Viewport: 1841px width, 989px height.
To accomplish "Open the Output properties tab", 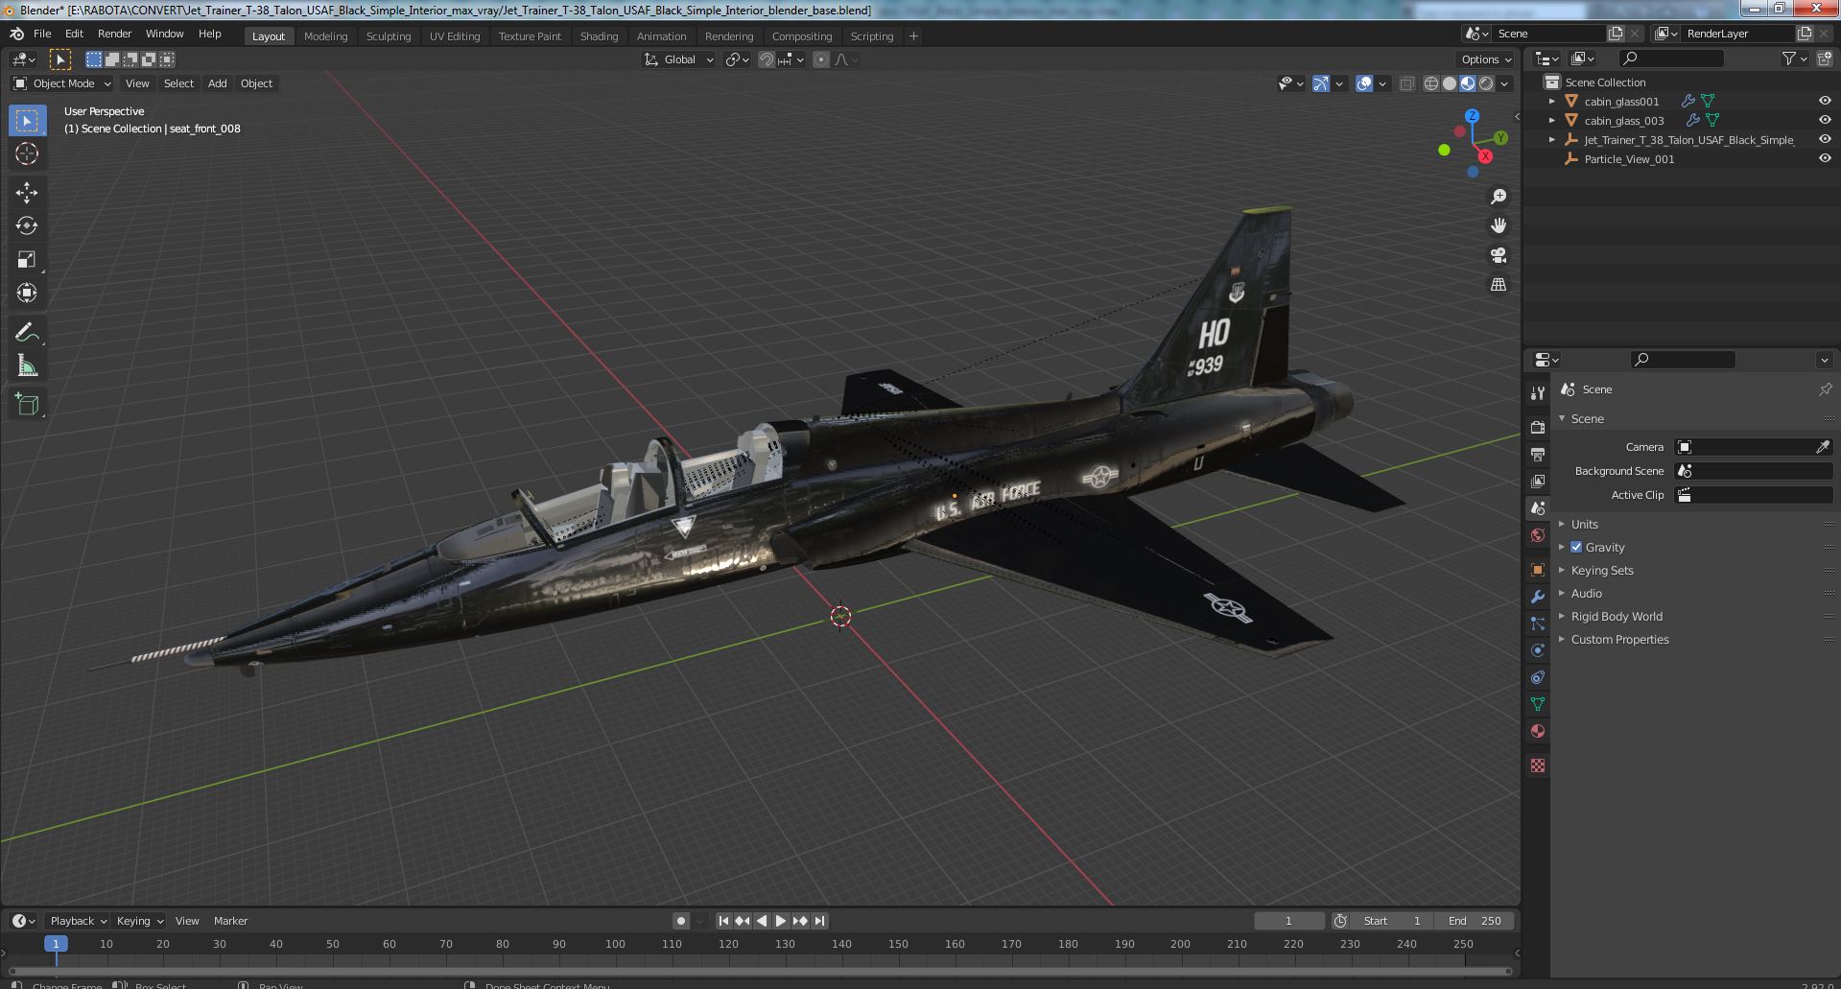I will coord(1538,454).
